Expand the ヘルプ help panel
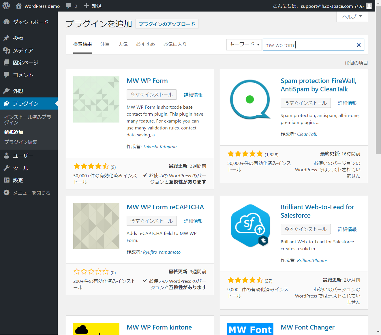Image resolution: width=381 pixels, height=335 pixels. coord(352,17)
